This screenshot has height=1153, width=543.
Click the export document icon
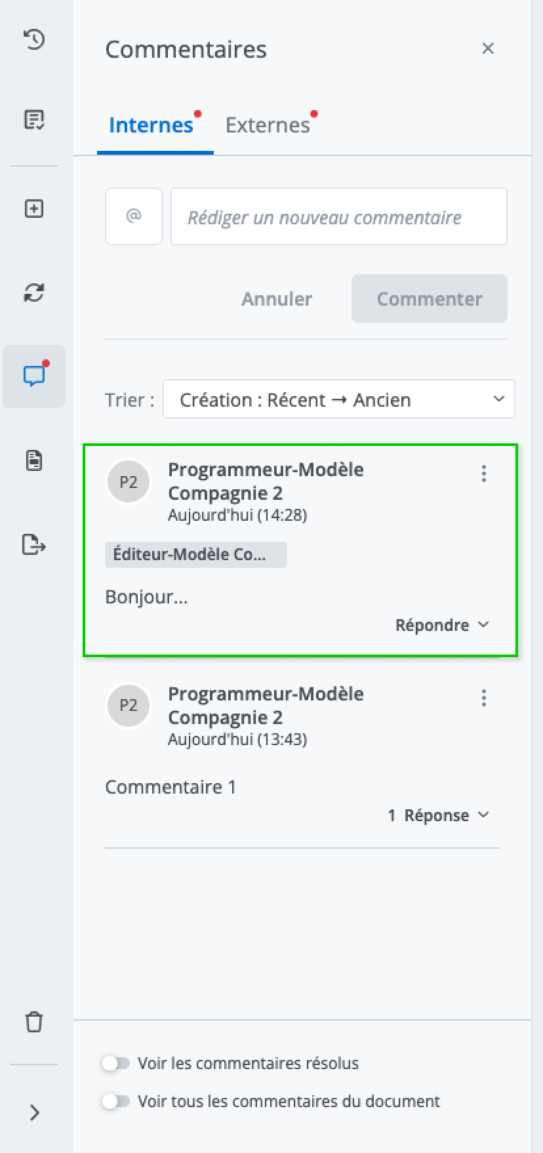pos(34,544)
